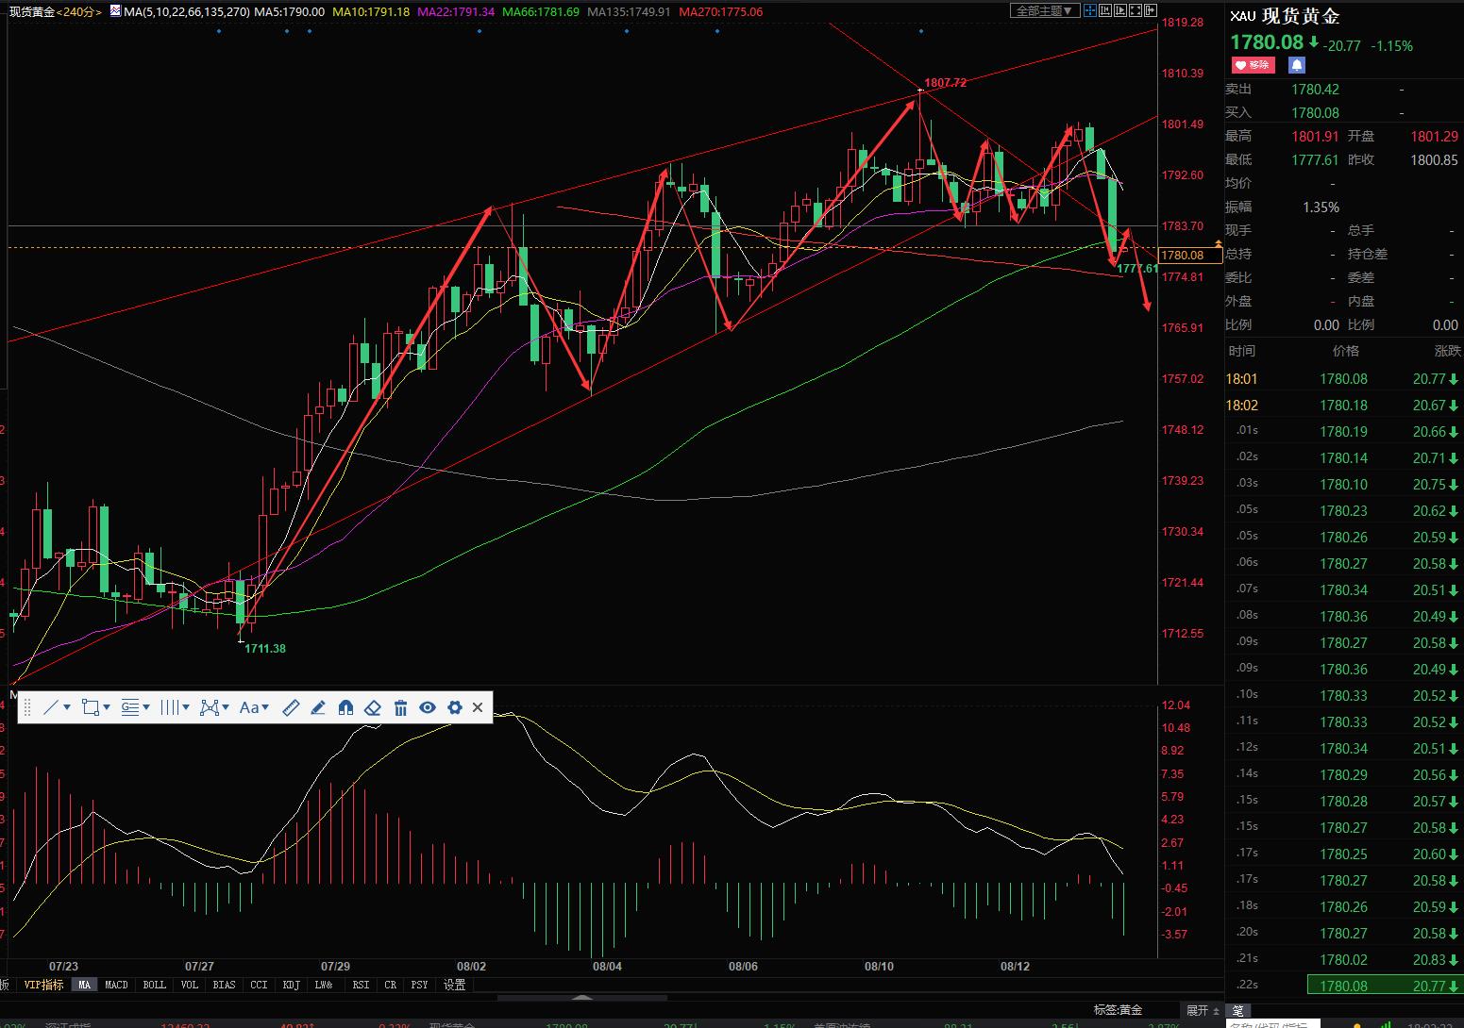1464x1028 pixels.
Task: Click the 移除 remove favorite button
Action: [x=1253, y=65]
